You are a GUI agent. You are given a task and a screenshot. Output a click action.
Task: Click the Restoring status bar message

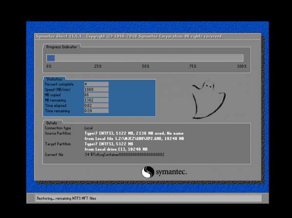tap(66, 198)
